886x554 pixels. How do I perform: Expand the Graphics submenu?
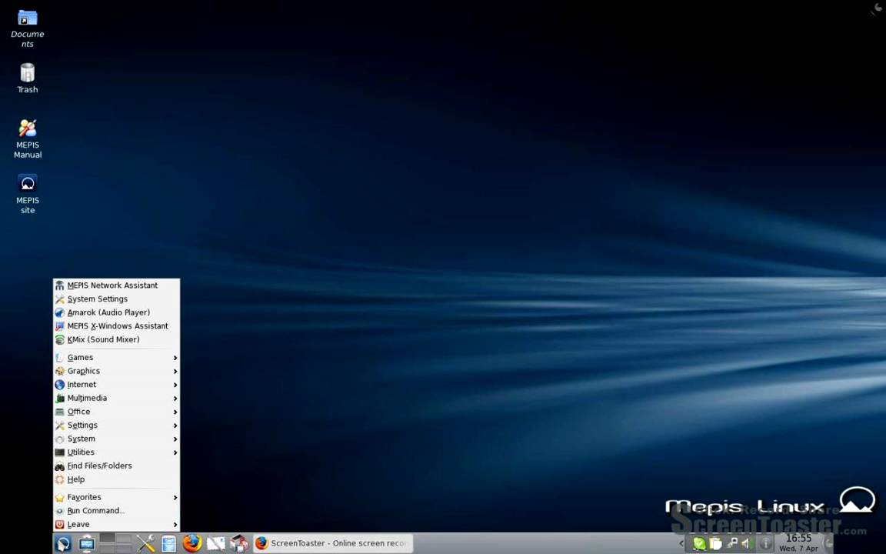(116, 372)
